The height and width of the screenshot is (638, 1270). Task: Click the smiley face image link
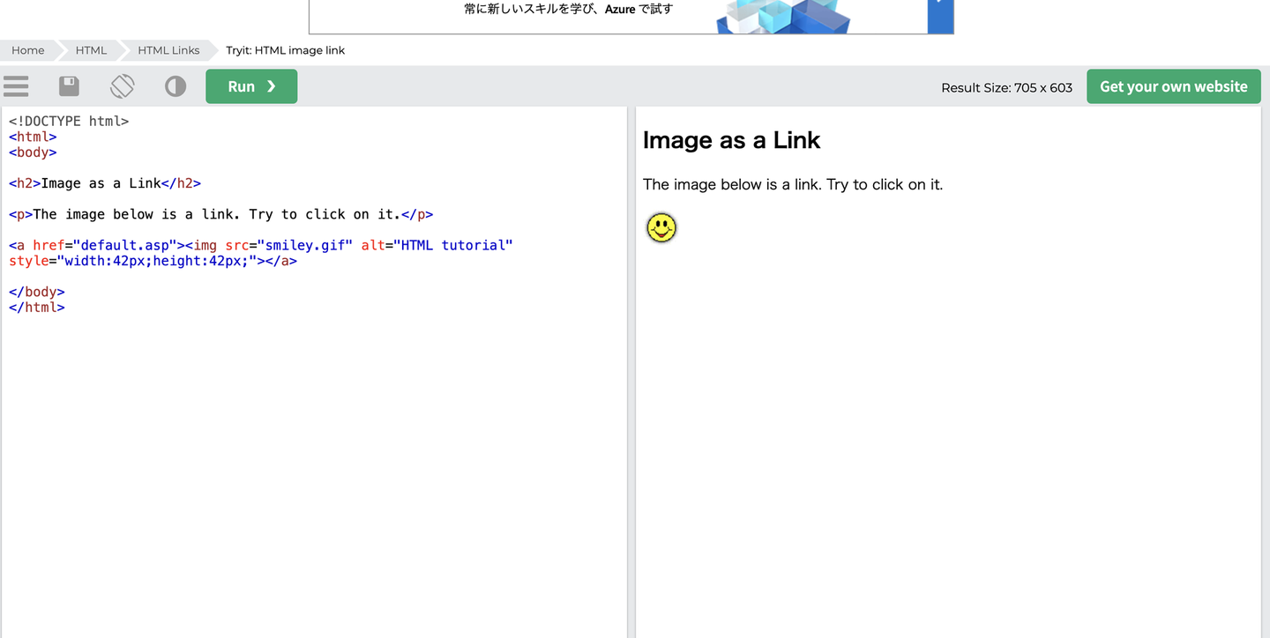coord(661,227)
